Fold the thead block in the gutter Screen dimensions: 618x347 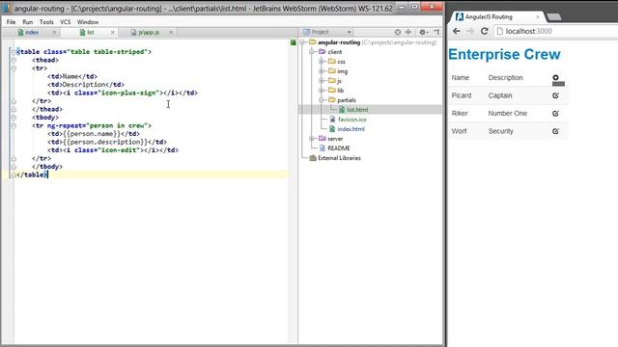click(x=14, y=60)
